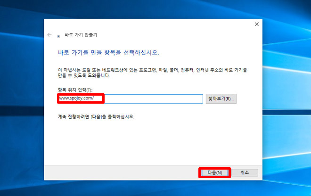Close the 바로 가기 만들기 dialog
This screenshot has width=311, height=196.
tap(256, 24)
